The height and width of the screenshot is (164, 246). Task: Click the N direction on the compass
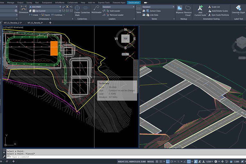point(125,29)
